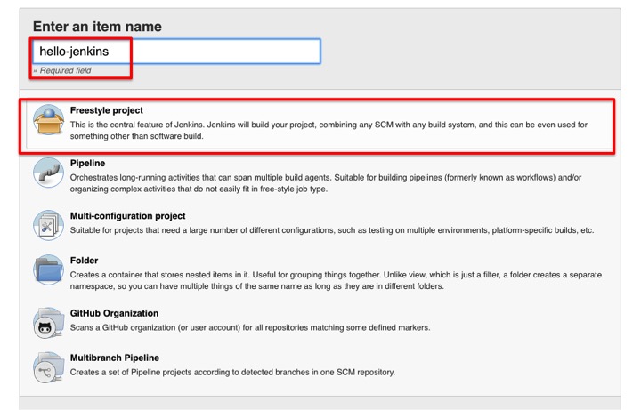
Task: Click the 'Enter an item name' heading
Action: [x=97, y=27]
